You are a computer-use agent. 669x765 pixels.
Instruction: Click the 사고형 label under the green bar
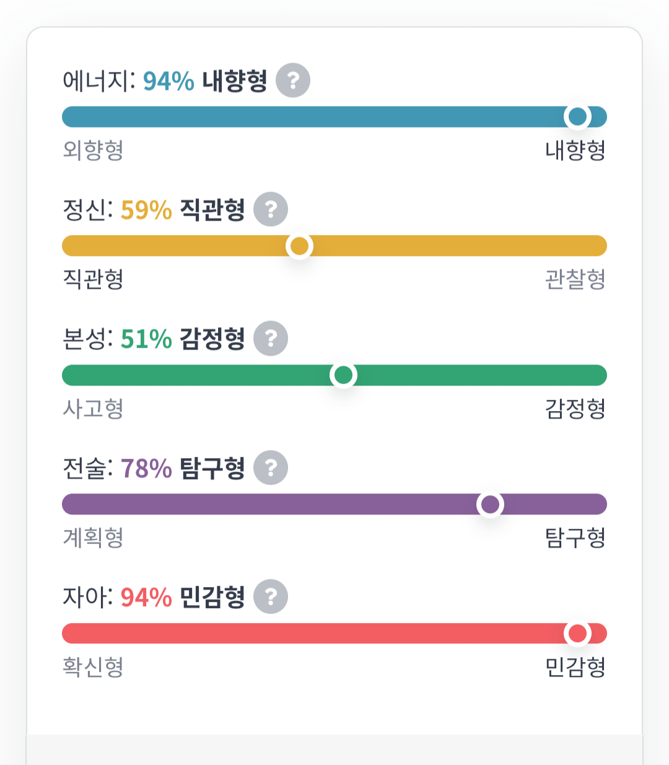pos(93,409)
